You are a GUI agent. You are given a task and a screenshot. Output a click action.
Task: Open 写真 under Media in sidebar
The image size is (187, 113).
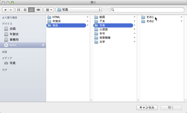pos(12,63)
